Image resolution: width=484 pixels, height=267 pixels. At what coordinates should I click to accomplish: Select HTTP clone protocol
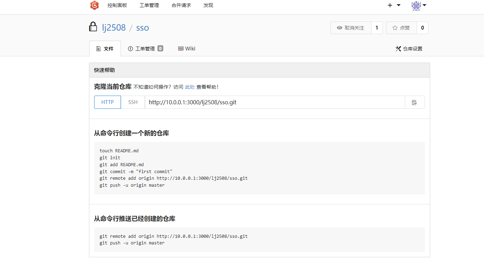click(107, 102)
